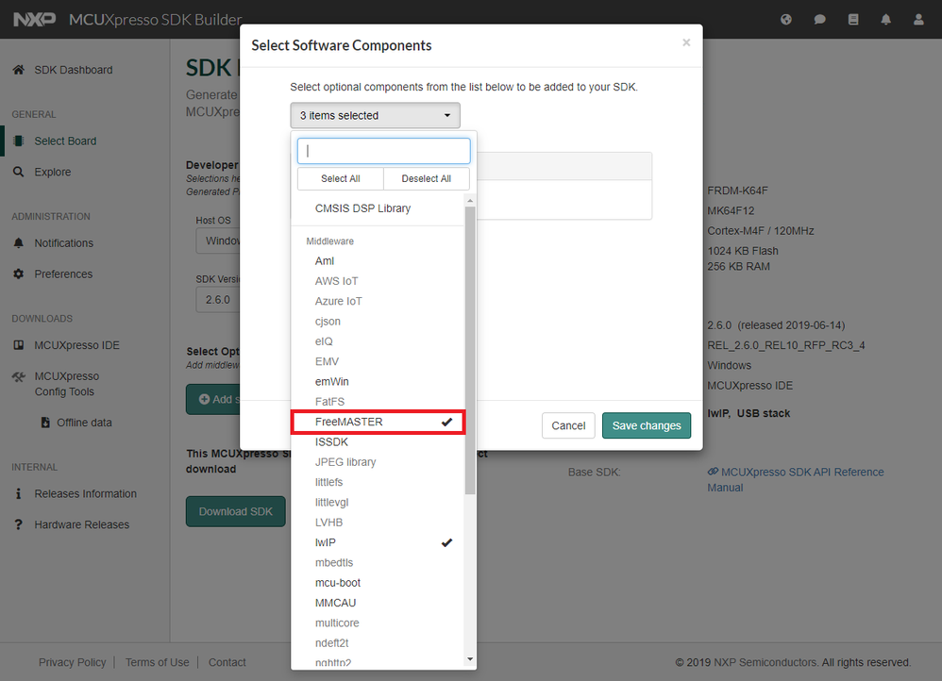This screenshot has height=681, width=942.
Task: Focus the component search input field
Action: (384, 151)
